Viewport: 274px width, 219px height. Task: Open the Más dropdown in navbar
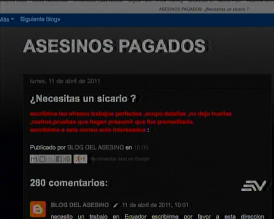tap(7, 20)
